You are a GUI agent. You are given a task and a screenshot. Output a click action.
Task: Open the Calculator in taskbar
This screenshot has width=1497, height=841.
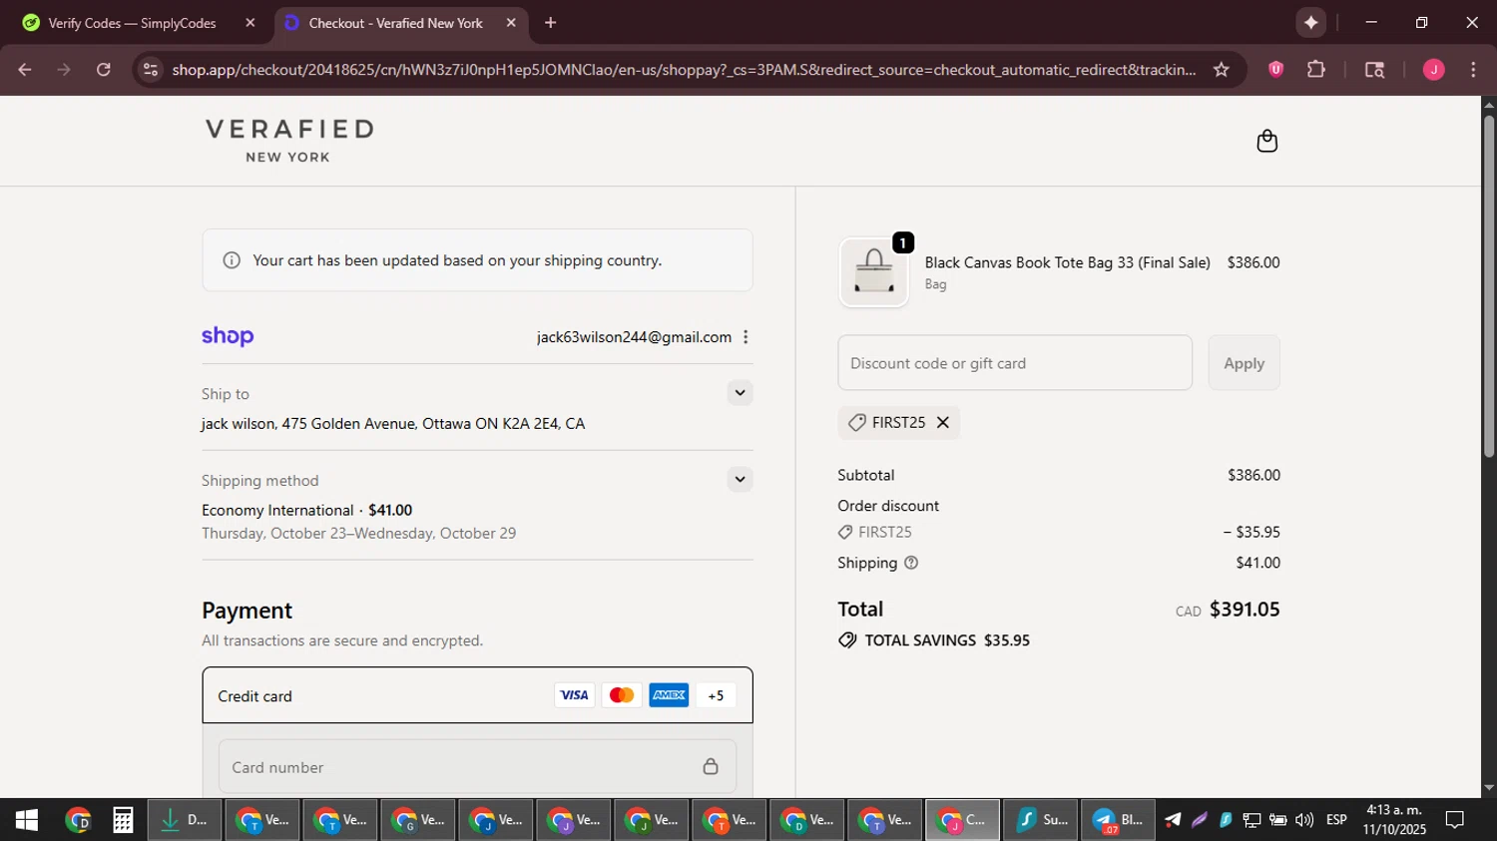(x=123, y=820)
